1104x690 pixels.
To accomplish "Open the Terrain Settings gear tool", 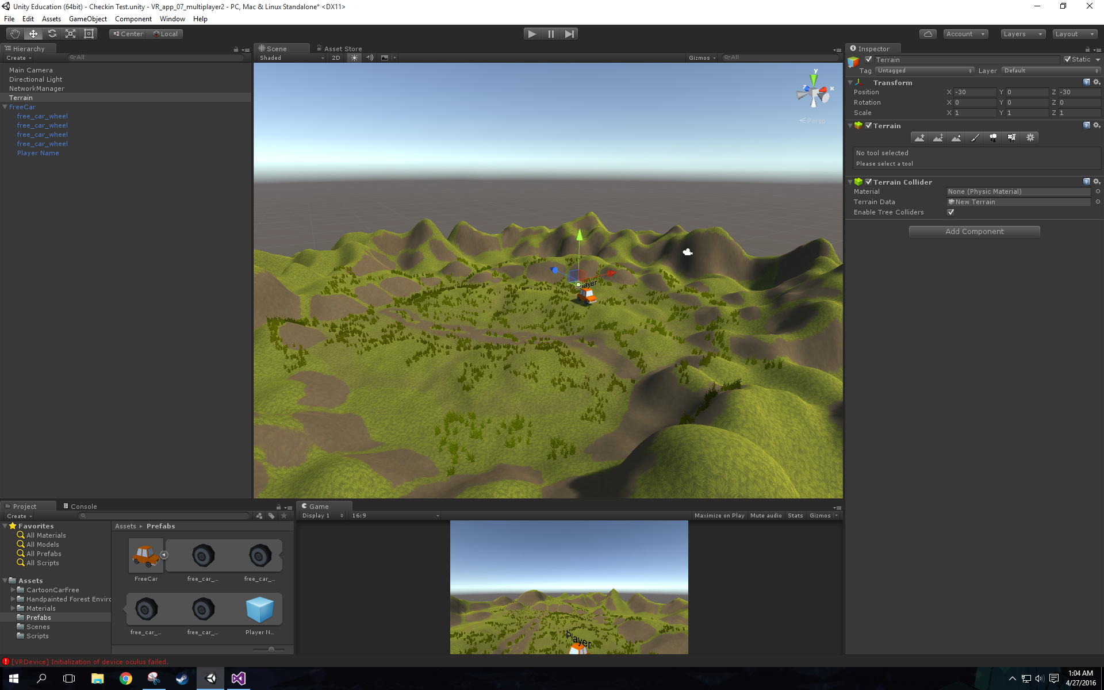I will (x=1030, y=137).
